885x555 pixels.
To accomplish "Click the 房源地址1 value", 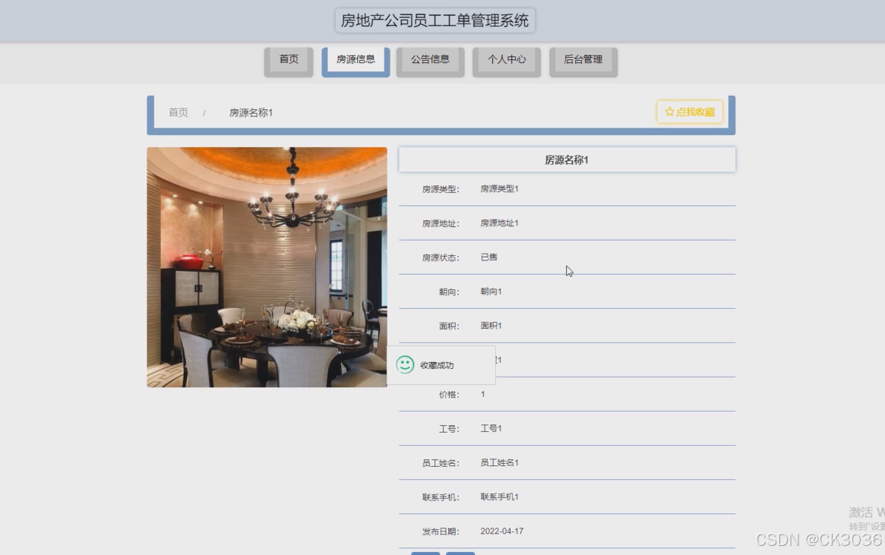I will coord(499,223).
